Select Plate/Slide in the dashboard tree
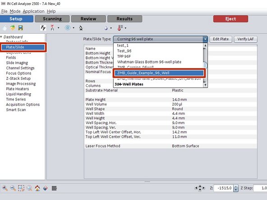This screenshot has height=200, width=267. 23,47
